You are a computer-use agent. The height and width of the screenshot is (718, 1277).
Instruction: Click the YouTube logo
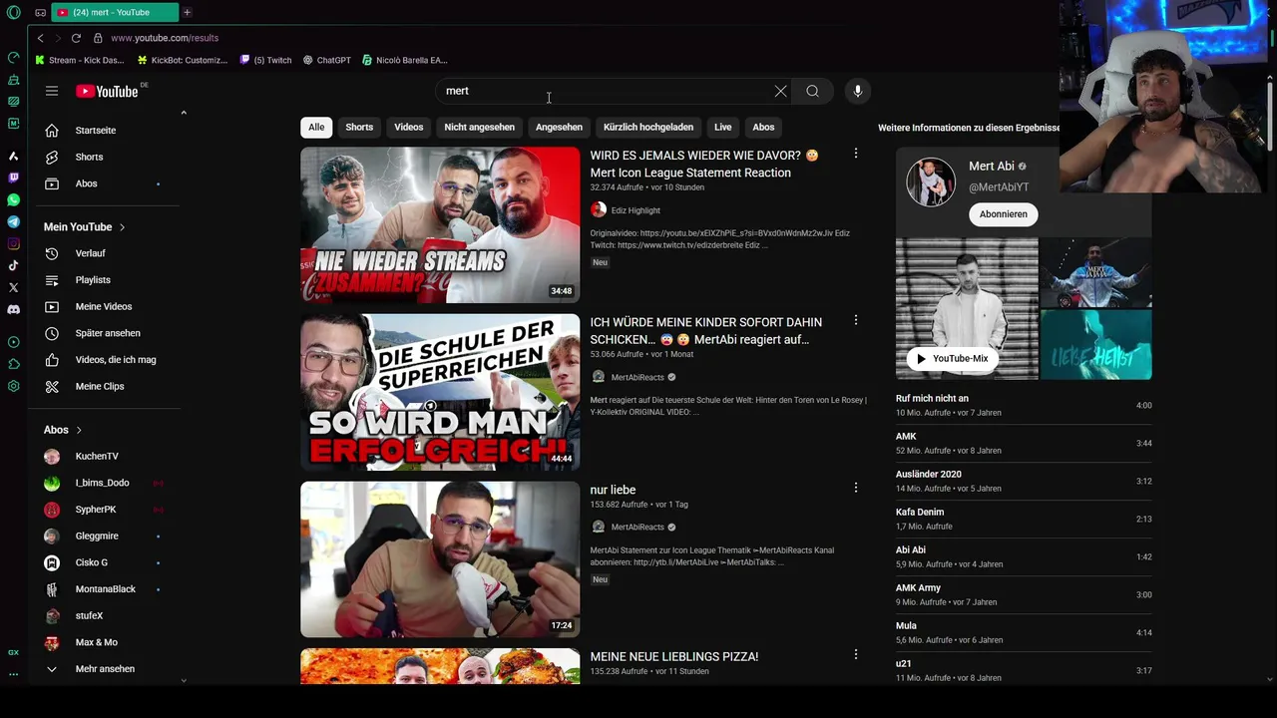tap(107, 91)
